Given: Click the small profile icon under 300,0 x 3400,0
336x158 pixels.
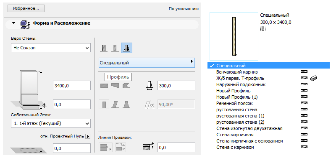Looking at the screenshot, I should (x=263, y=28).
